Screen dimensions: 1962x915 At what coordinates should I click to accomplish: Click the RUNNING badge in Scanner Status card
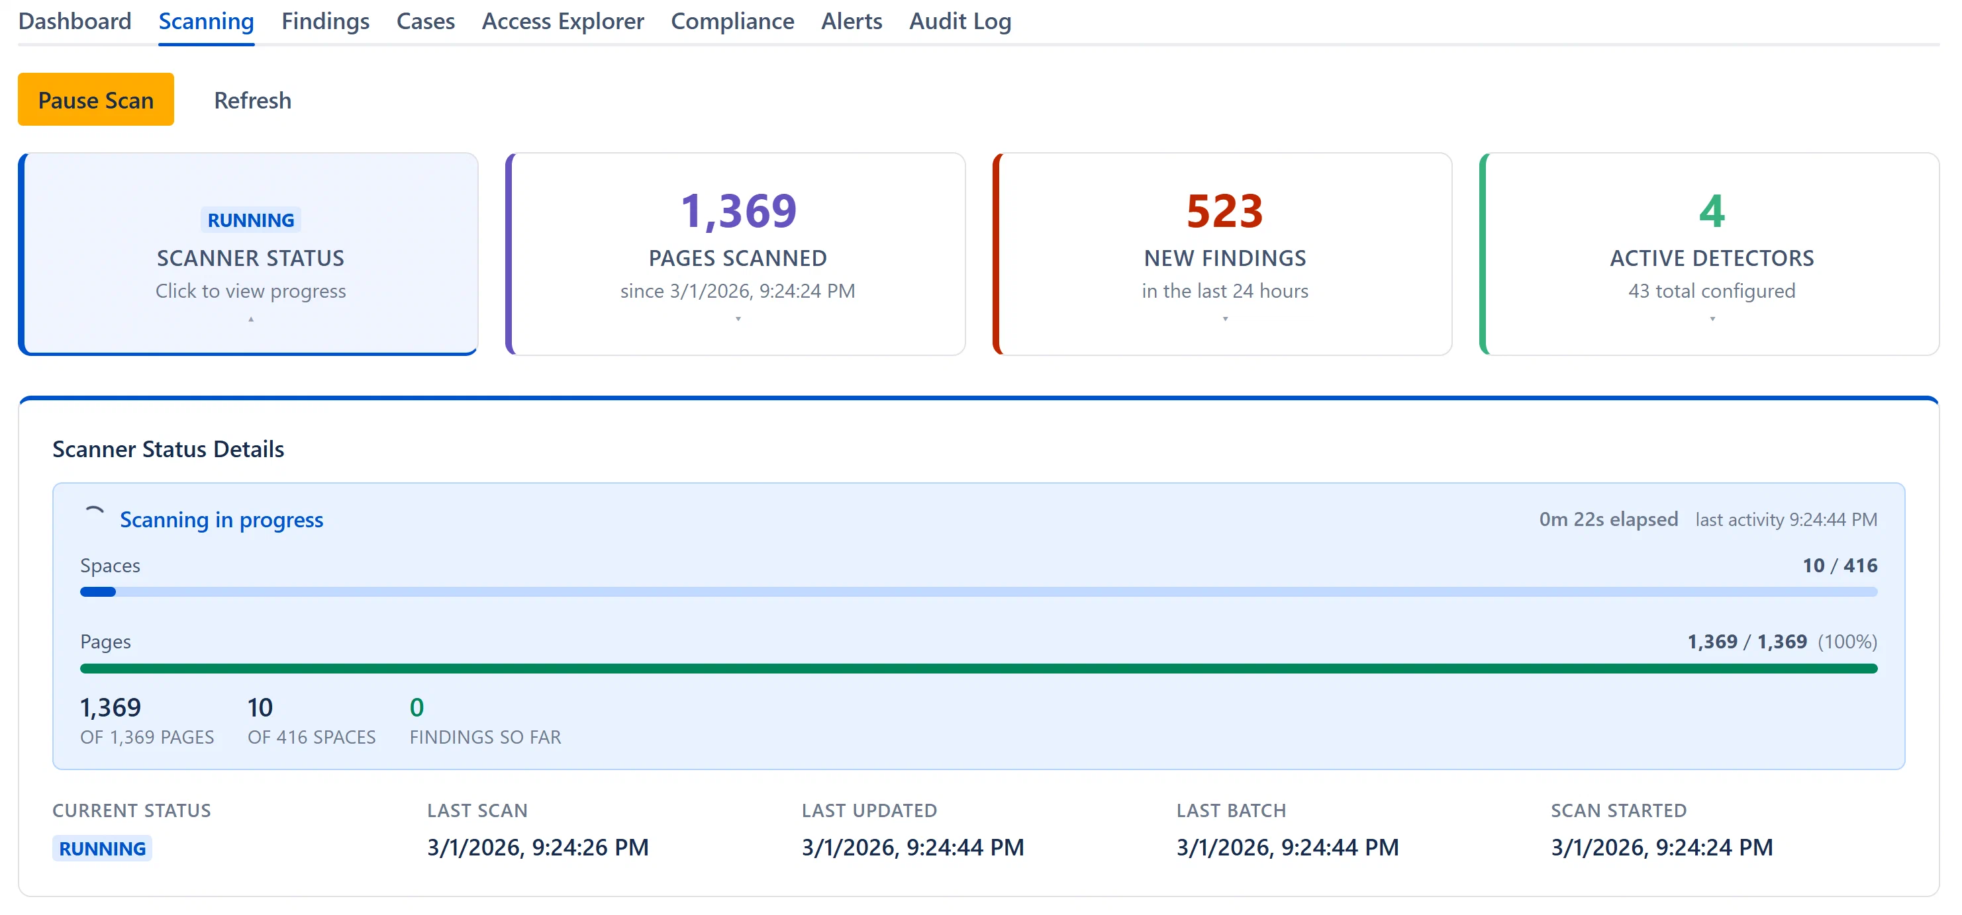(x=250, y=220)
